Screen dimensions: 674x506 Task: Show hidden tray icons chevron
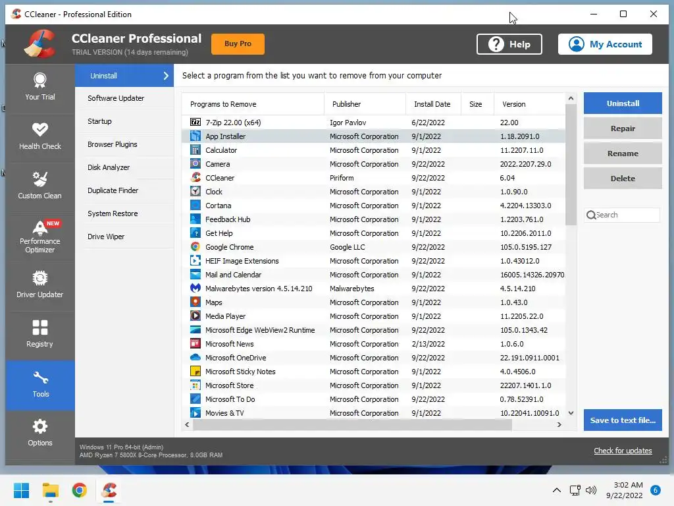click(x=557, y=490)
